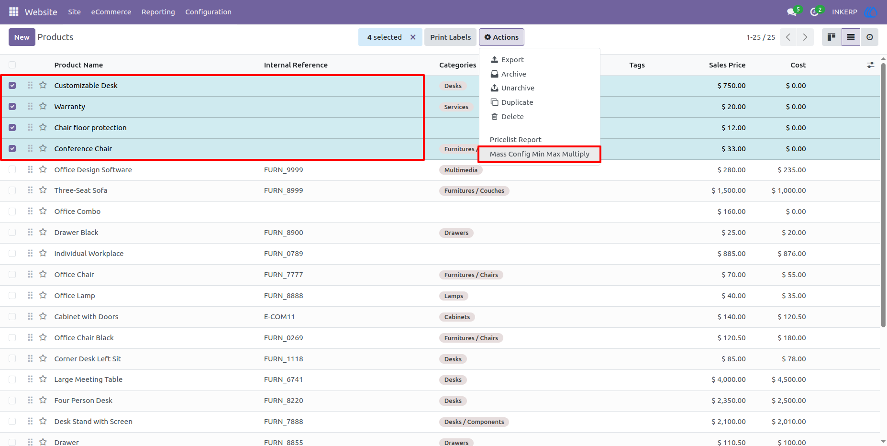Go to previous page of products
Screen dimensions: 887x446
coord(788,37)
